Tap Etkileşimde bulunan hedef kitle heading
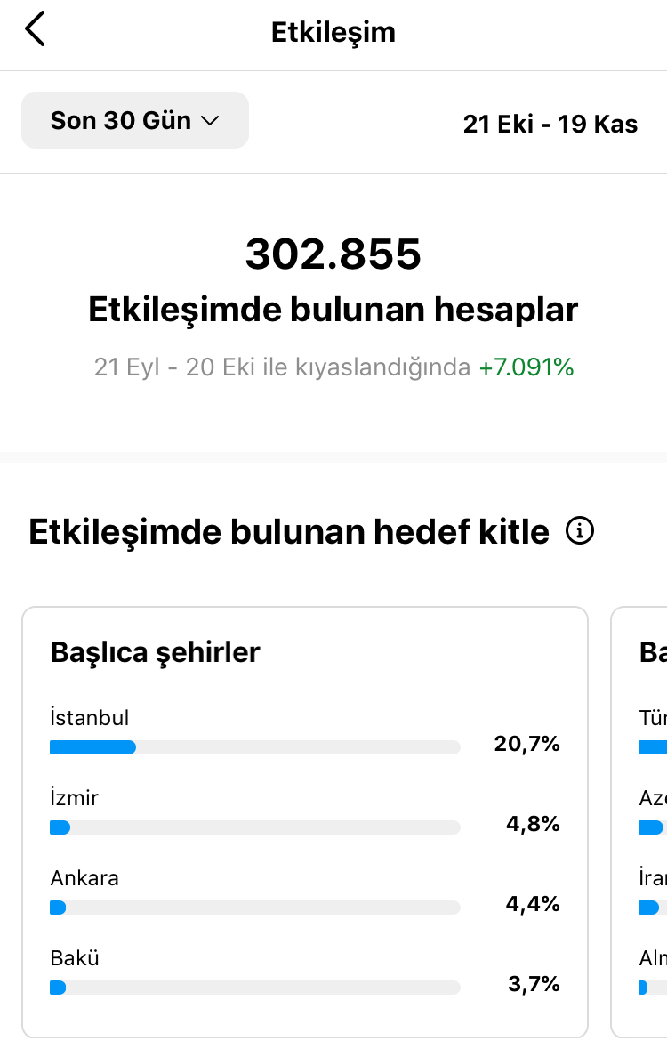 (288, 532)
